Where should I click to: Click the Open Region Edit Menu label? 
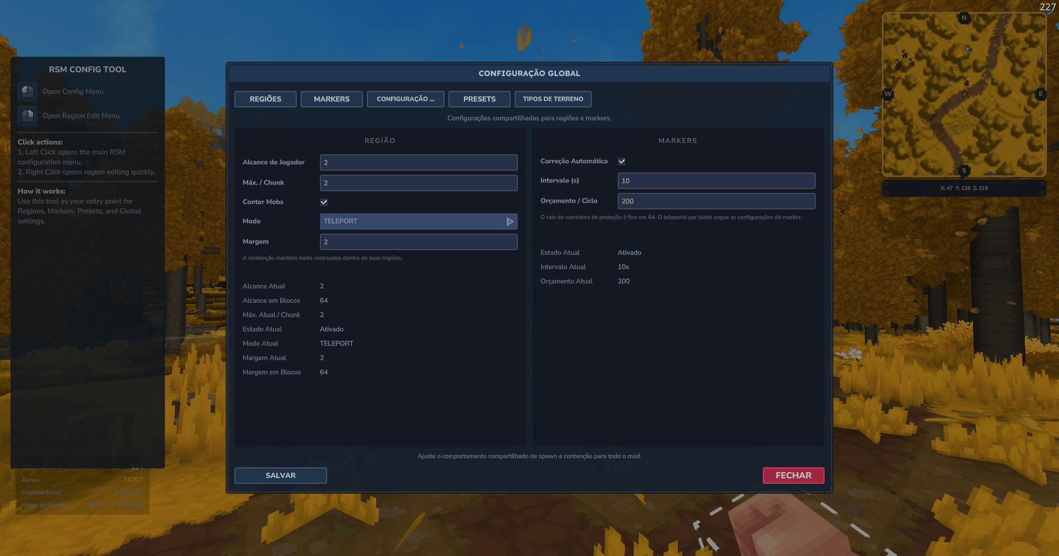pyautogui.click(x=81, y=116)
